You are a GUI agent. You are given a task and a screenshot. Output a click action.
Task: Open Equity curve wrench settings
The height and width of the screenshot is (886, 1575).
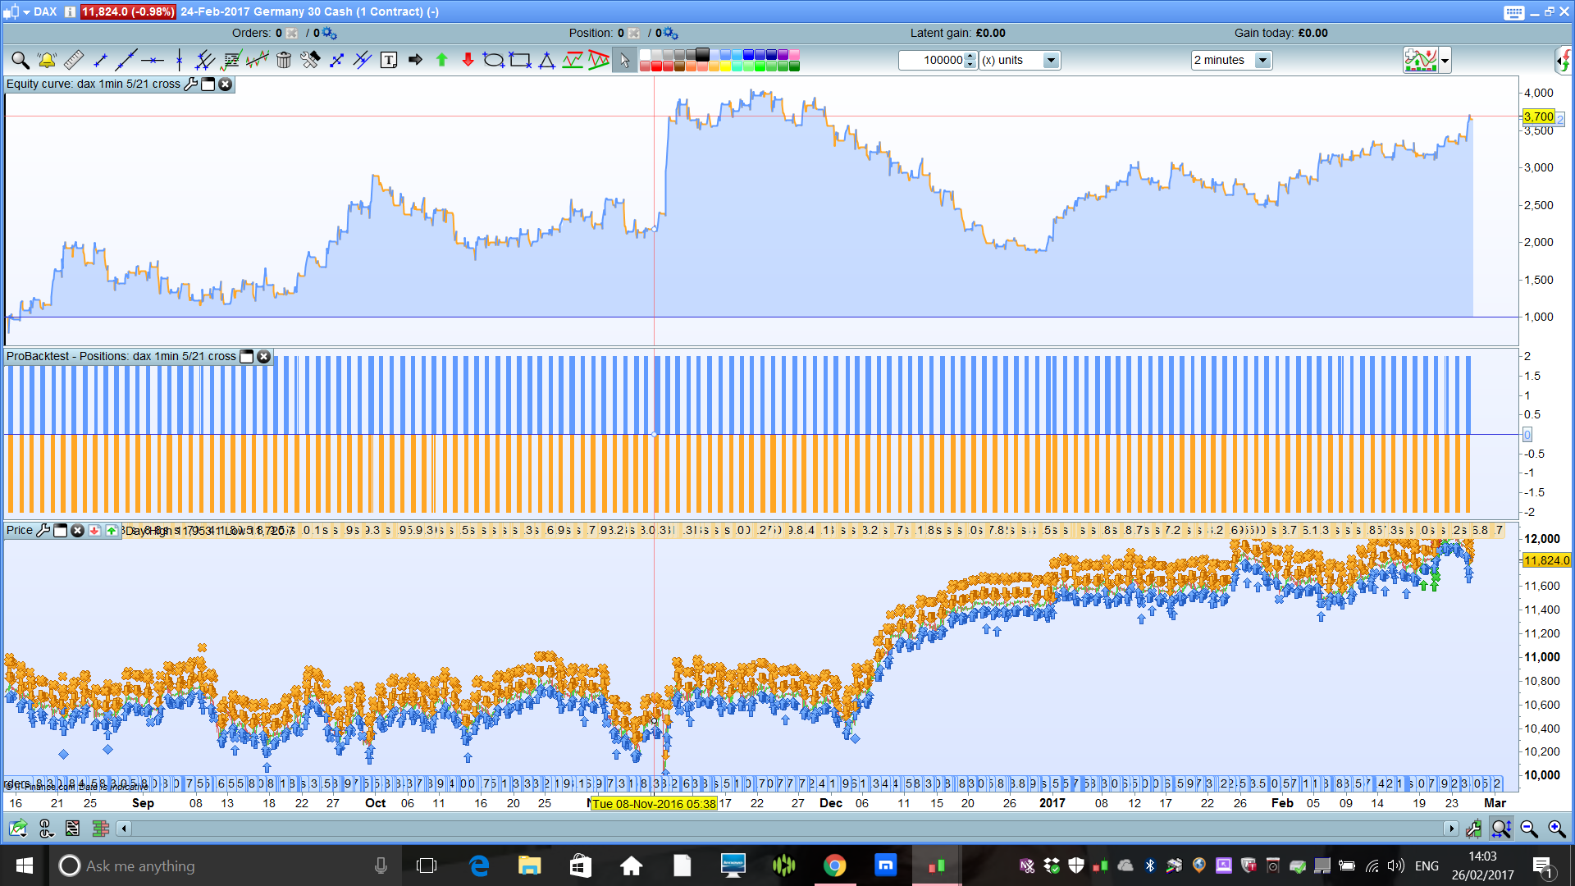[190, 84]
